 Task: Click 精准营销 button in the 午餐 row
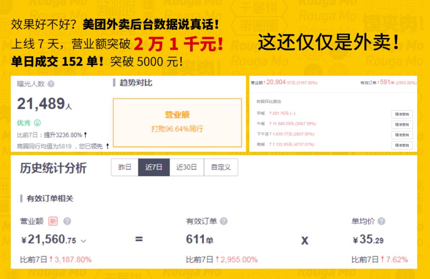[x=402, y=125]
